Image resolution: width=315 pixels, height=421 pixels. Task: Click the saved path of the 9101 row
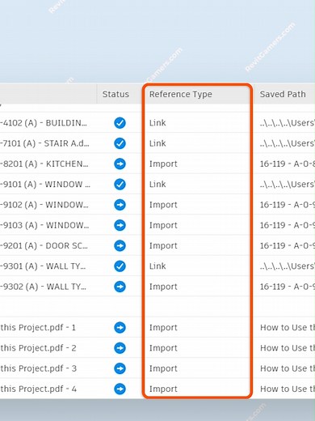click(x=288, y=185)
